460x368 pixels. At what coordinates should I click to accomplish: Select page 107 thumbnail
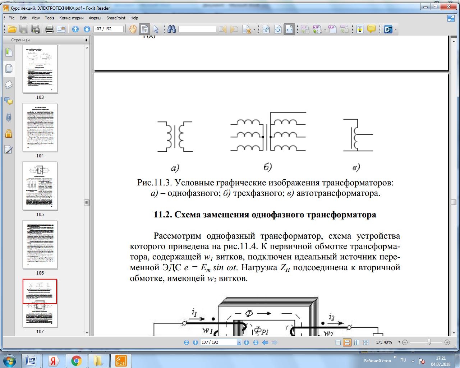(40, 303)
